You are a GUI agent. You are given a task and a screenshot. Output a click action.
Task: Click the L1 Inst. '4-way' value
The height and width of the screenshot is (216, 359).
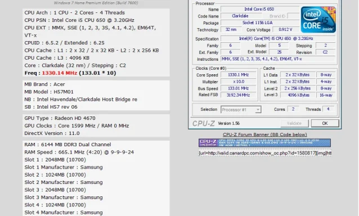pos(326,82)
